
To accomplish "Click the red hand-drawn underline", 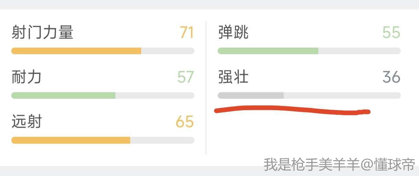I will coord(292,110).
